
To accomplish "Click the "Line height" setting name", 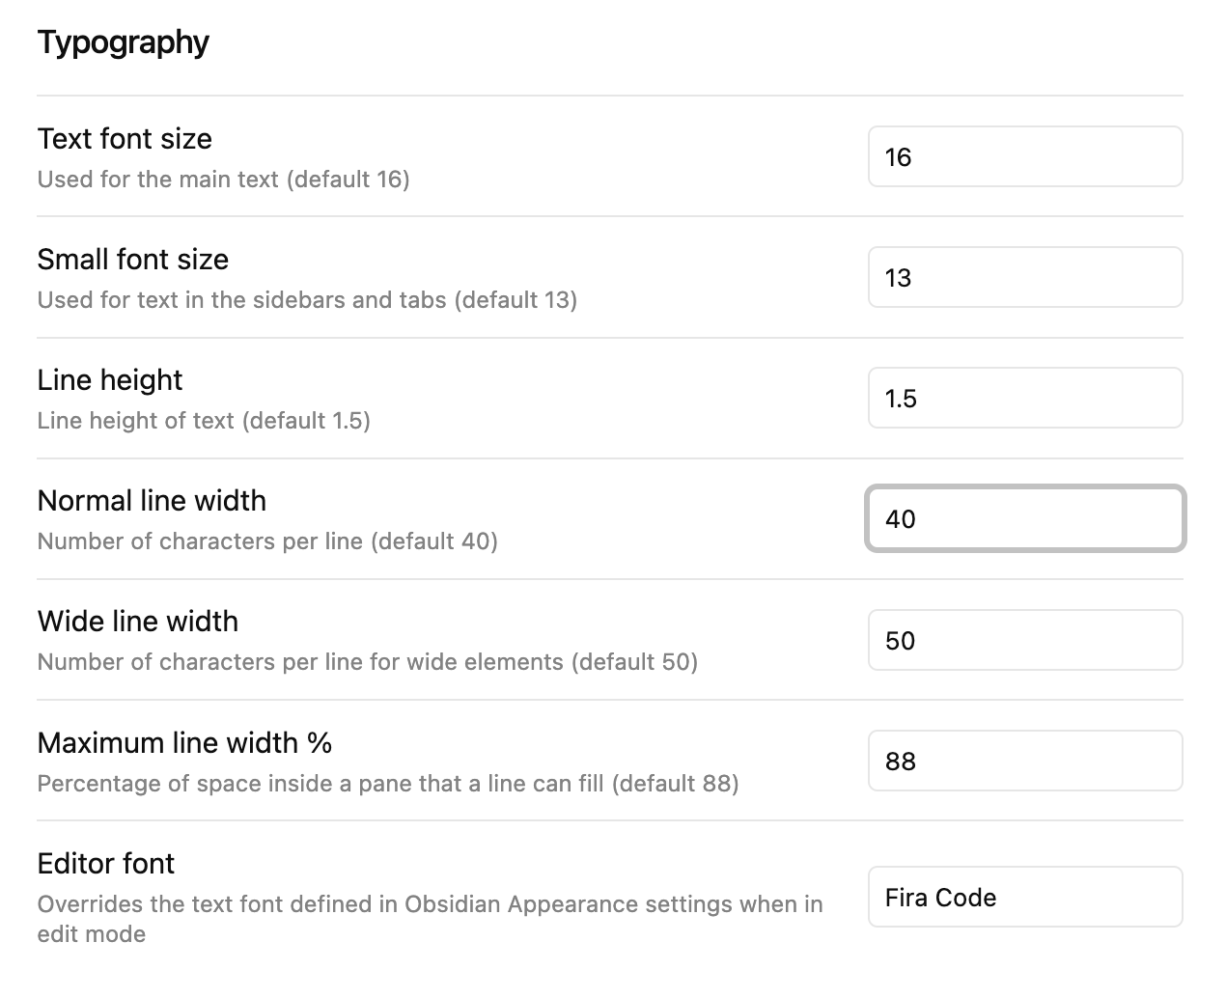I will pos(110,380).
